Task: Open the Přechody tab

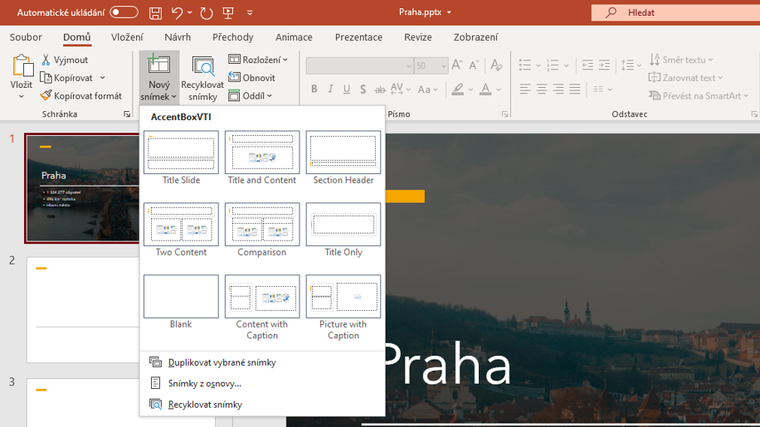Action: point(232,37)
